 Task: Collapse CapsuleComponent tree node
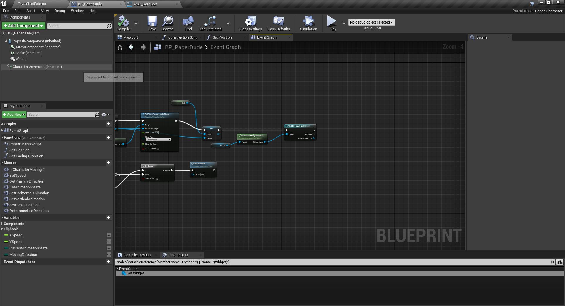[x=6, y=41]
